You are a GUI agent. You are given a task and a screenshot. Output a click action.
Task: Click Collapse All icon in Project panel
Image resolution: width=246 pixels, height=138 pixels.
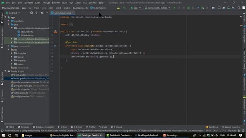(x=36, y=13)
